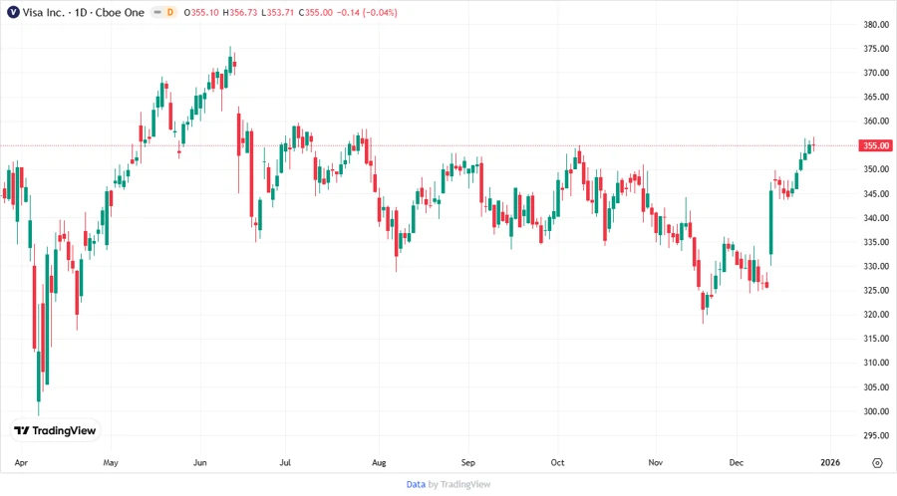Open the Data link below the chart
This screenshot has width=897, height=496.
point(416,484)
